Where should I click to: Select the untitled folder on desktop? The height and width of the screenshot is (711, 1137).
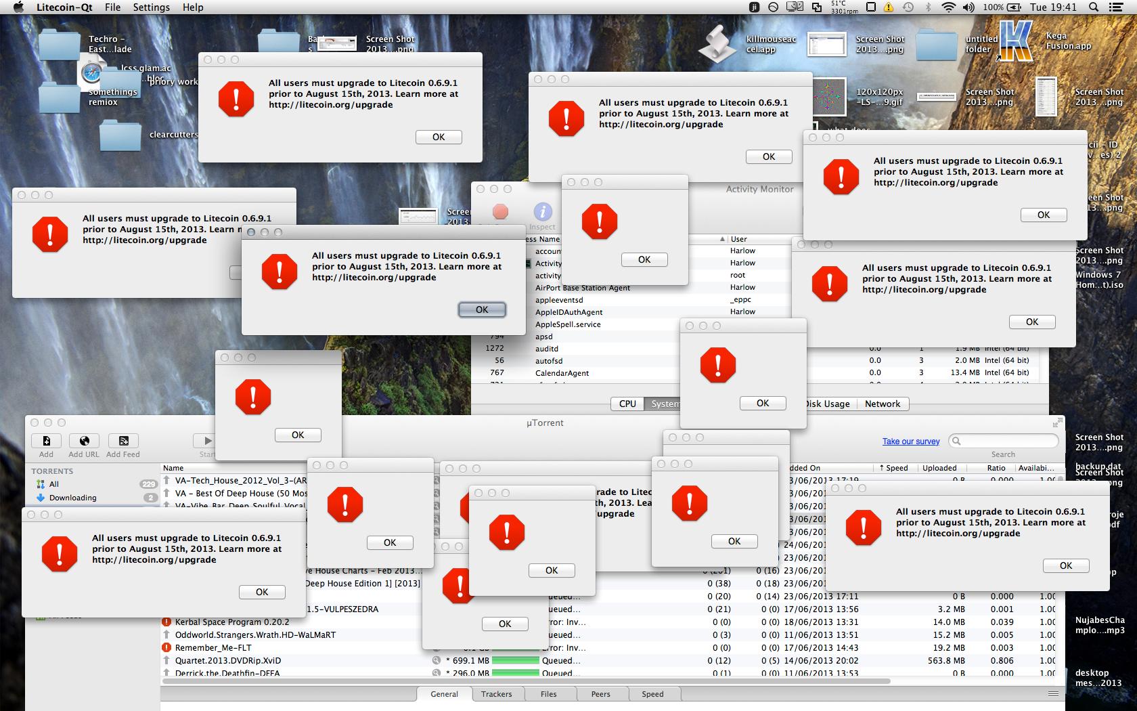937,45
